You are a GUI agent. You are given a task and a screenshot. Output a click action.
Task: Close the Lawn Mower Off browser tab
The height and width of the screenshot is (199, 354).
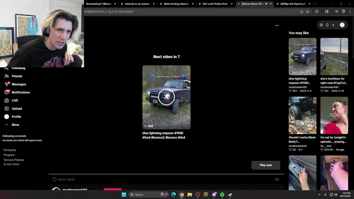click(x=270, y=4)
